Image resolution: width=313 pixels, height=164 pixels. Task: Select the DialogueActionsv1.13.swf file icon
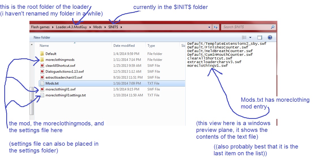point(42,71)
